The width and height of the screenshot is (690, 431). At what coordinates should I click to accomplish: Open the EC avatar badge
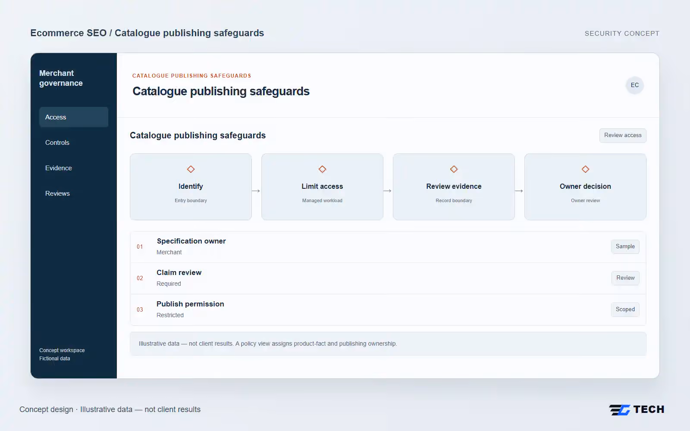[635, 85]
